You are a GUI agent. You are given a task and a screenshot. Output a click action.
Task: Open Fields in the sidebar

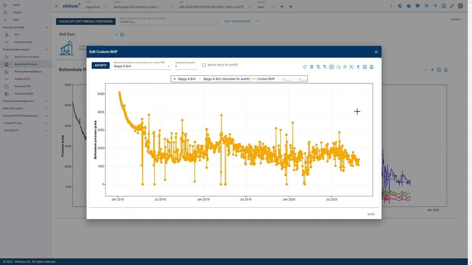17,5
